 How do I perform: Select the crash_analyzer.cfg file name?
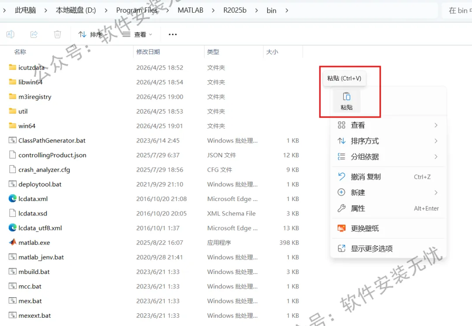[44, 170]
